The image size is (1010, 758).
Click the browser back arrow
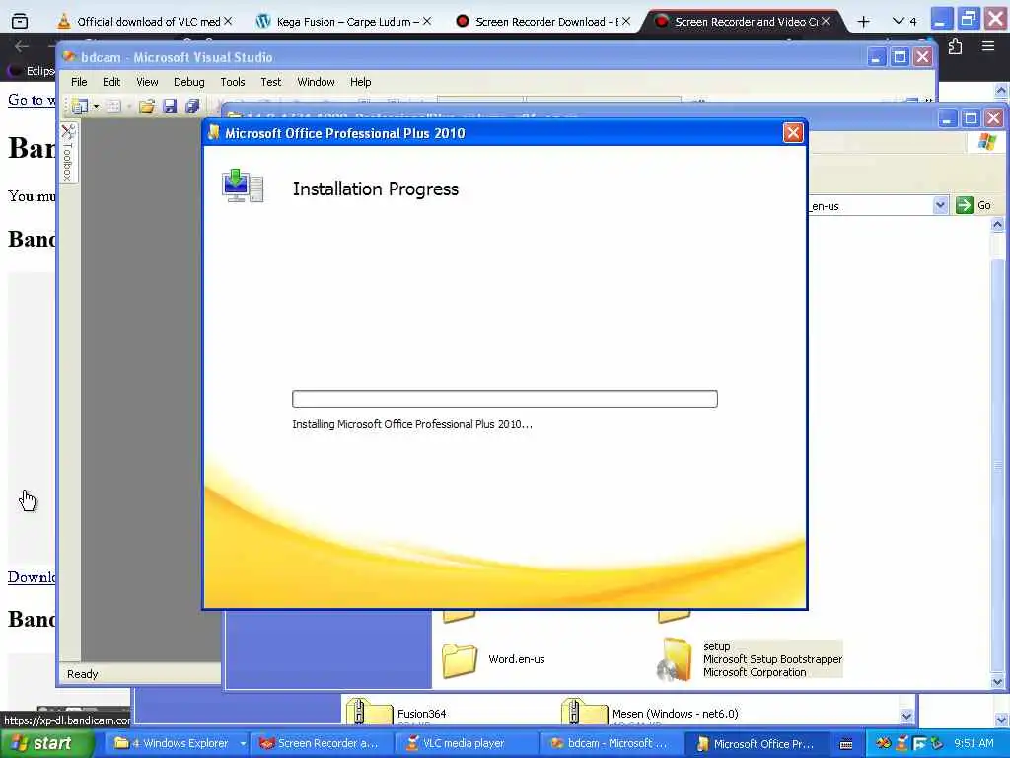tap(22, 46)
